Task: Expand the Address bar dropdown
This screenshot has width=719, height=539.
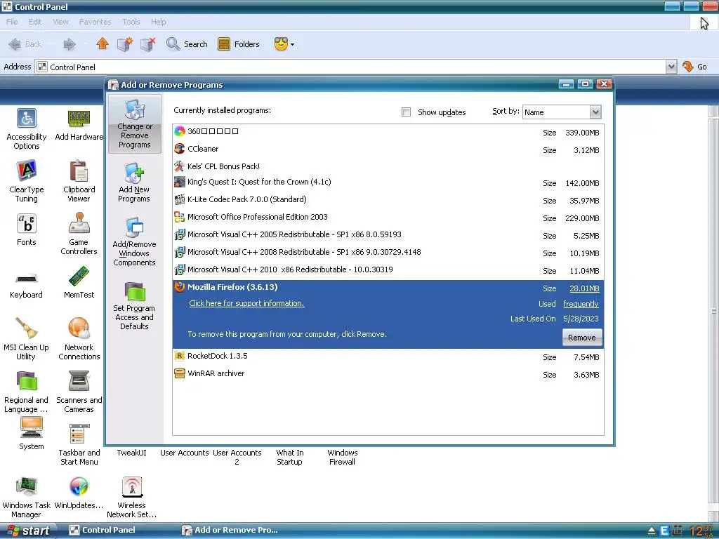Action: [x=671, y=67]
